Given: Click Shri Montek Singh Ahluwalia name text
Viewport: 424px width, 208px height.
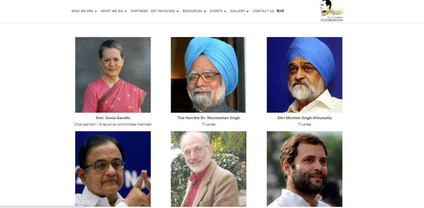Looking at the screenshot, I should 304,118.
